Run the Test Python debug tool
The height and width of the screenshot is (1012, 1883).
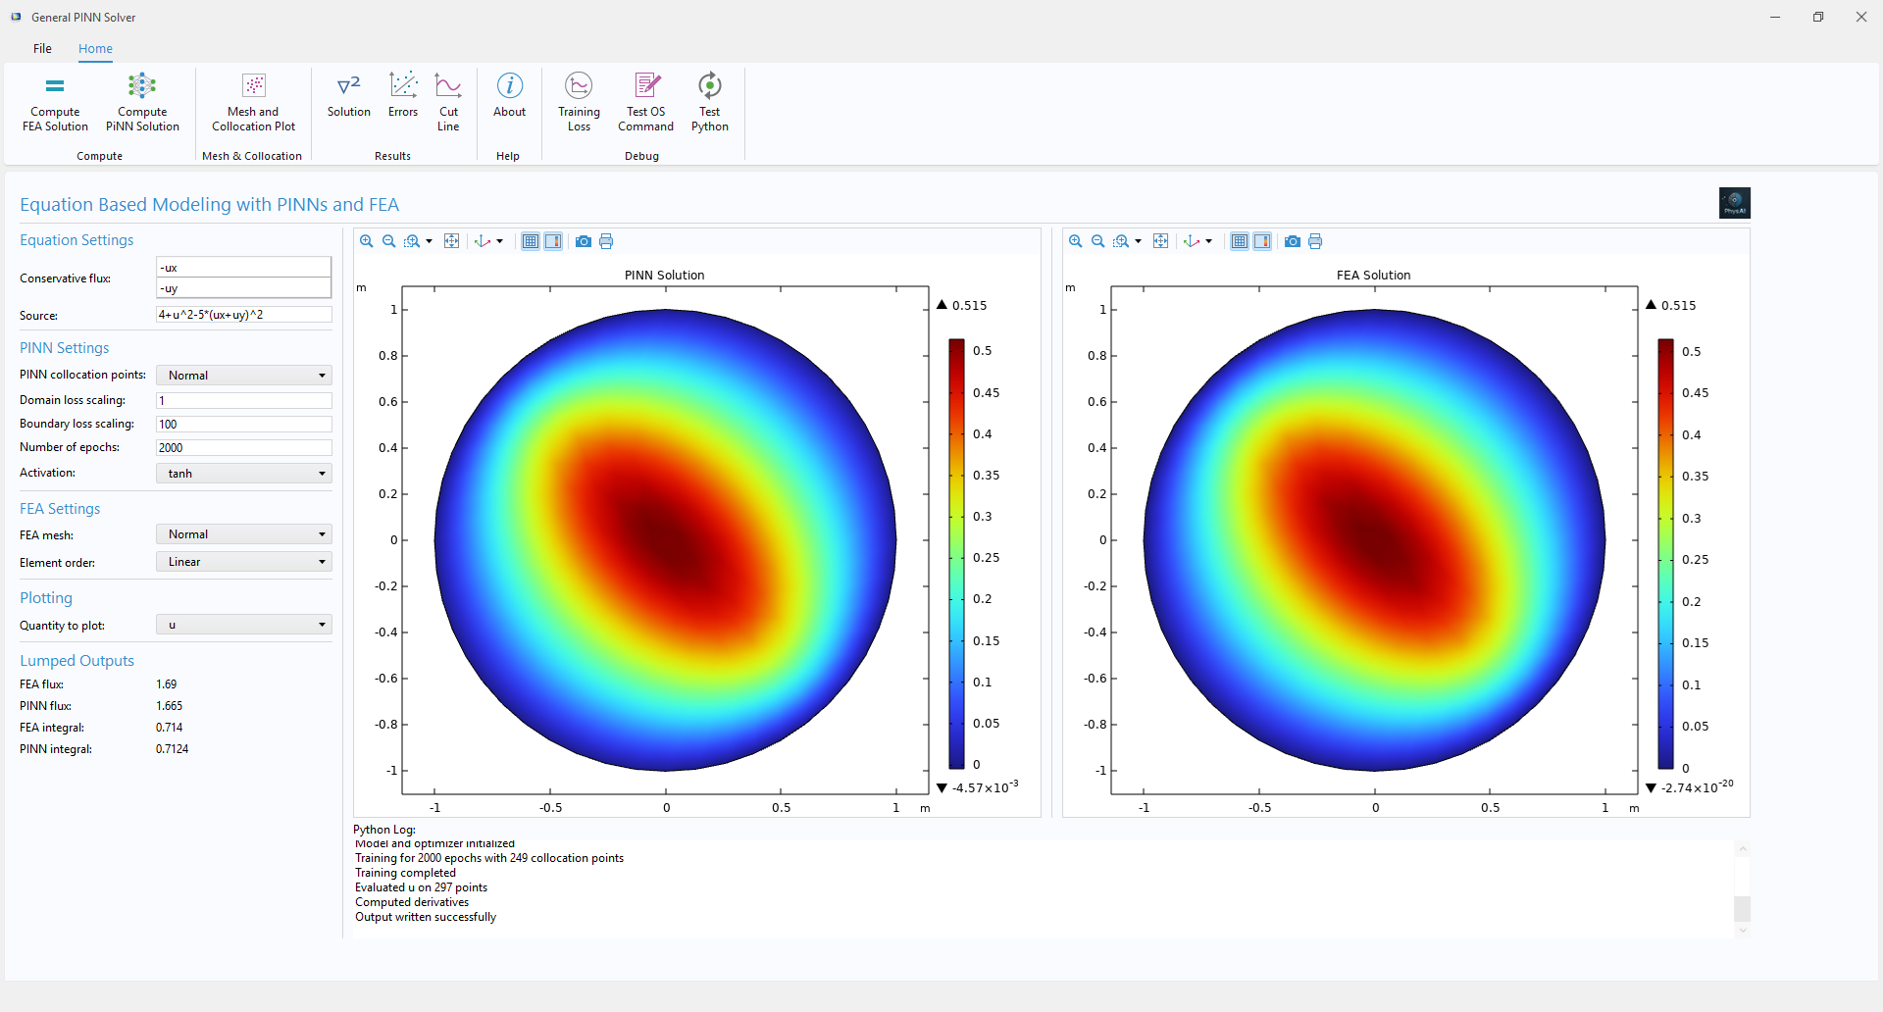pyautogui.click(x=709, y=101)
